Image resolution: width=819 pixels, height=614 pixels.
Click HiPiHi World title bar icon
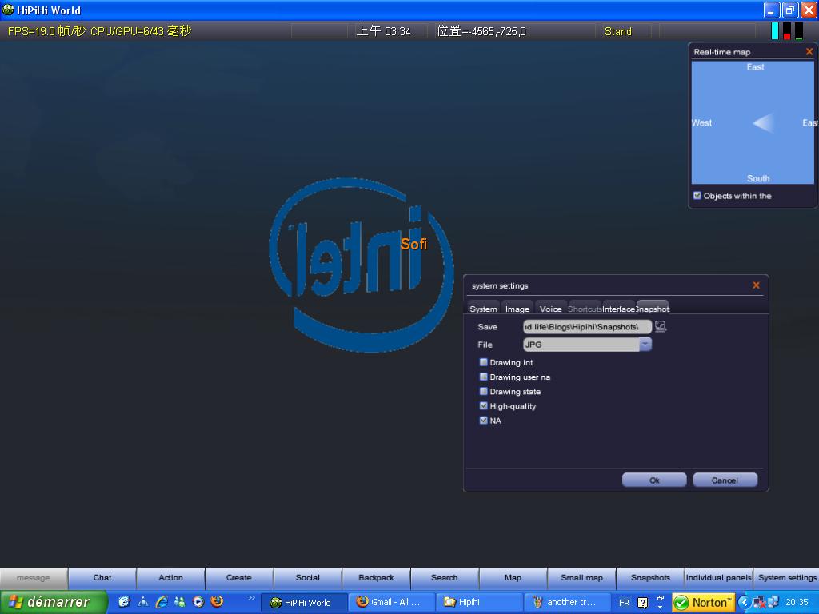pos(8,10)
